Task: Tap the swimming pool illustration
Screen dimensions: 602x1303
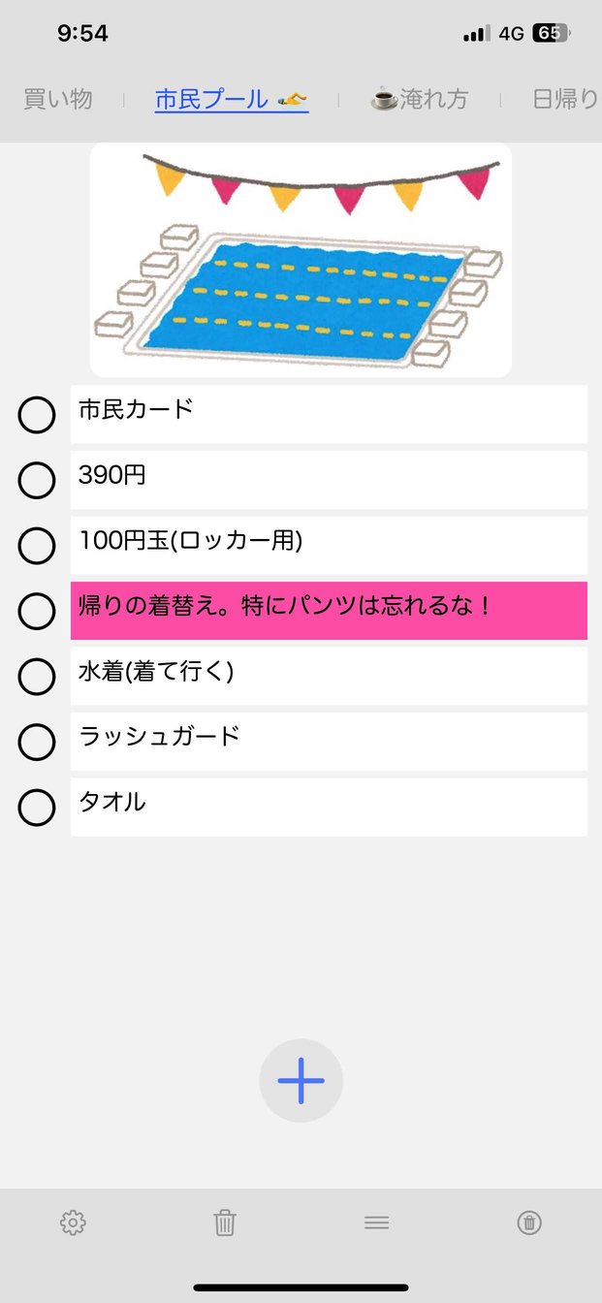Action: 301,260
